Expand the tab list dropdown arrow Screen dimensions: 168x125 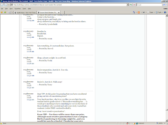coord(12,13)
